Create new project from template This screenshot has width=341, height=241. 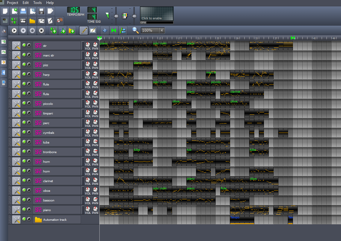(x=14, y=11)
